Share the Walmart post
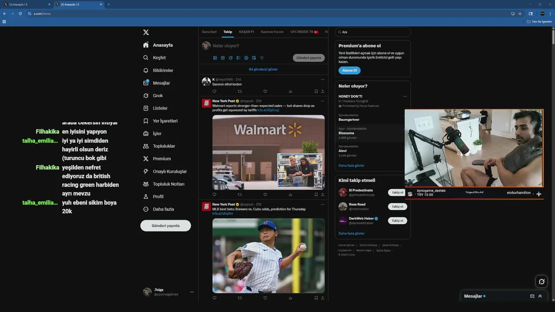Viewport: 555px width, 312px height. pos(323,195)
